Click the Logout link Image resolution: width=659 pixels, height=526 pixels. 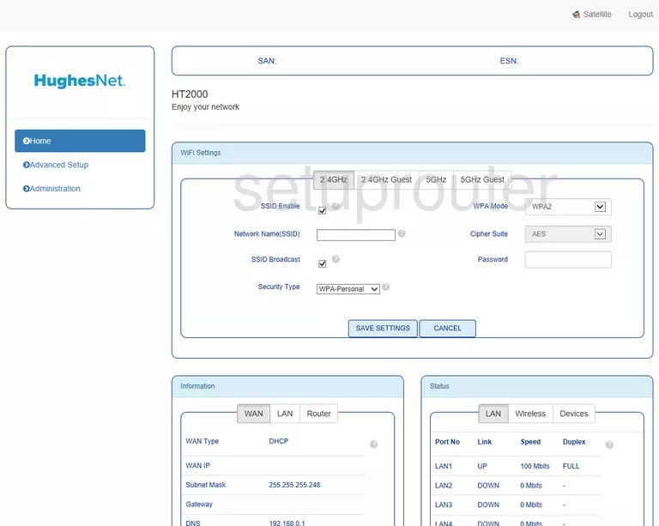tap(640, 15)
